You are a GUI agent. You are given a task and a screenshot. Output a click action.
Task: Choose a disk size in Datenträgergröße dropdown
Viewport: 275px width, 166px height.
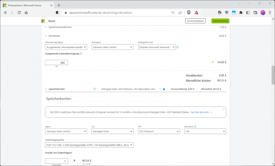coord(89,145)
